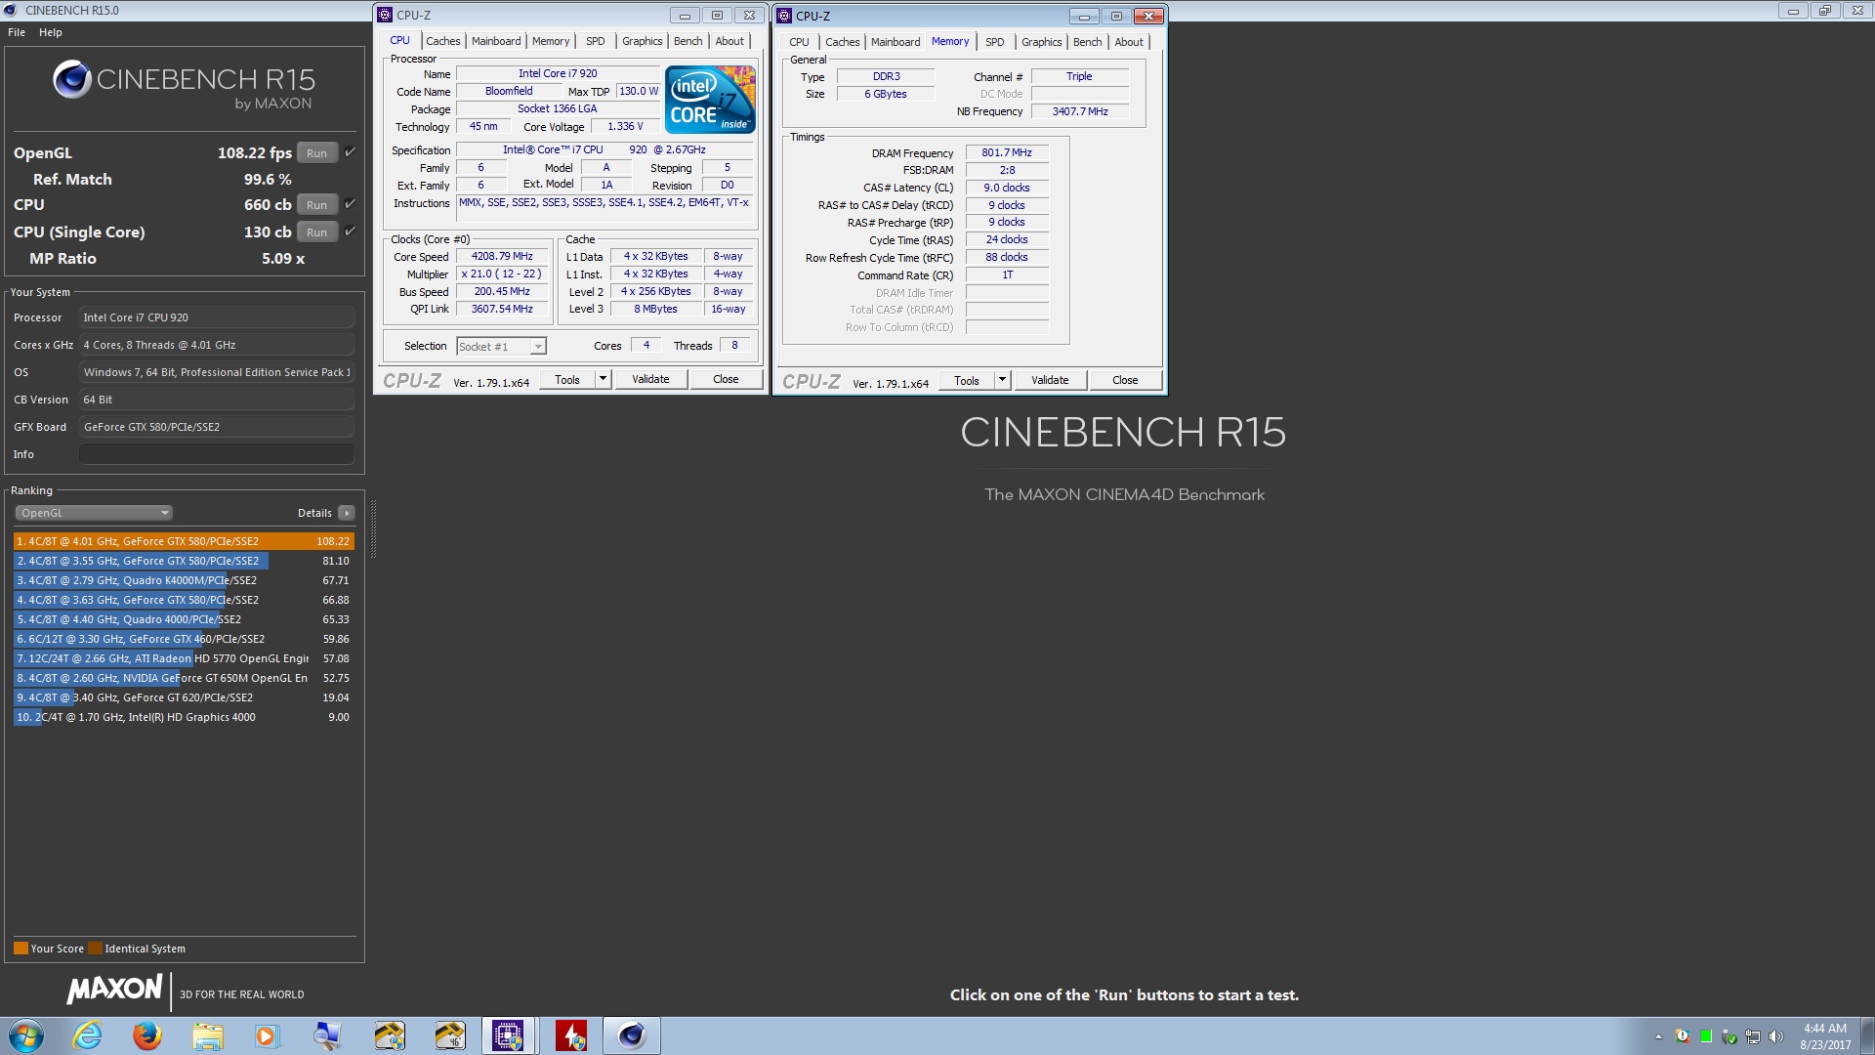Viewport: 1875px width, 1055px height.
Task: Select ranking row 3 Quadro K4000M
Action: click(184, 580)
